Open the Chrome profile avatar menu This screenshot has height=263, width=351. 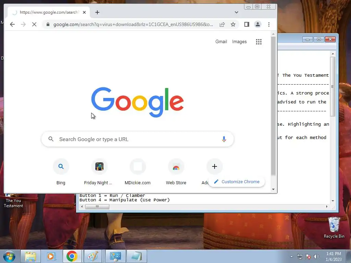258,24
